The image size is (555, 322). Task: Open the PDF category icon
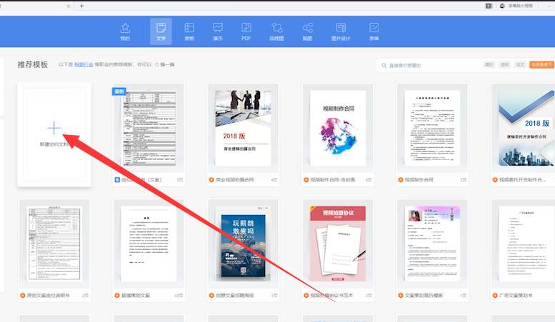click(246, 32)
